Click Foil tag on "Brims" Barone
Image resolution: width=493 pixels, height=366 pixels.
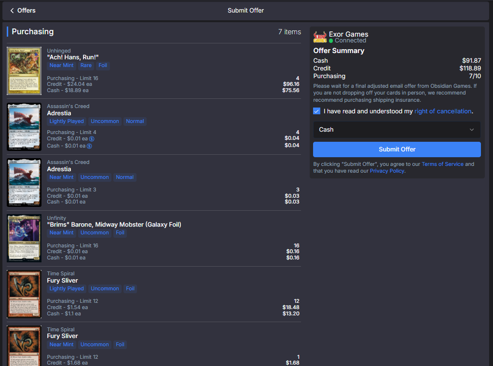[x=120, y=233]
